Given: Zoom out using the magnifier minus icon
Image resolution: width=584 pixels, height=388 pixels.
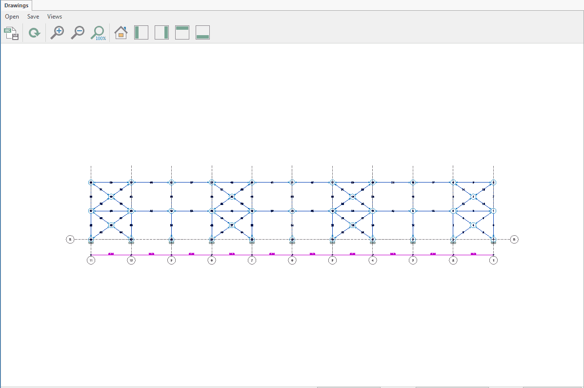Looking at the screenshot, I should point(78,33).
